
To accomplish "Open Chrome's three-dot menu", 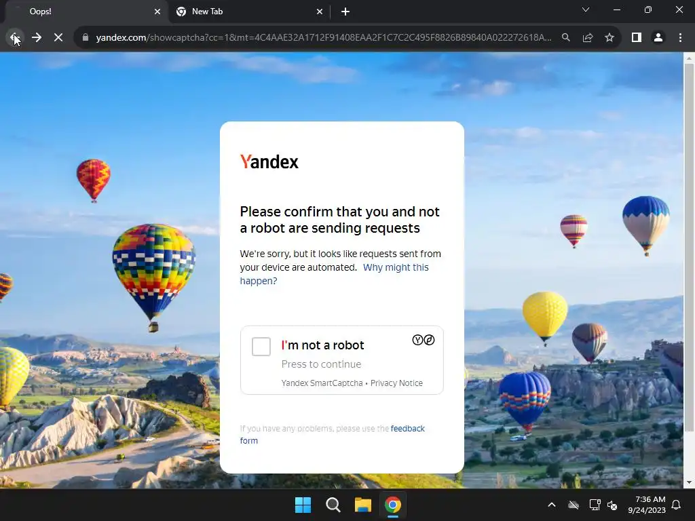I will [680, 38].
